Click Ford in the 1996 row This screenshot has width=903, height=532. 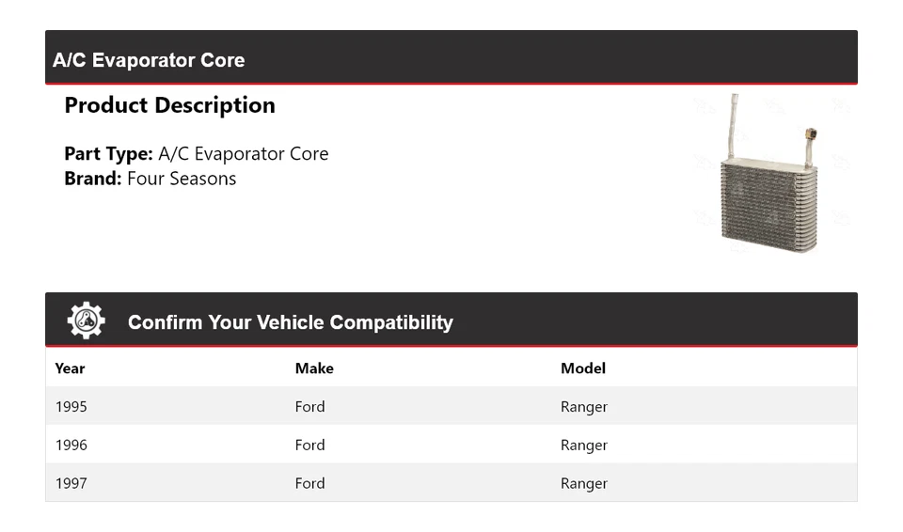[x=309, y=446]
